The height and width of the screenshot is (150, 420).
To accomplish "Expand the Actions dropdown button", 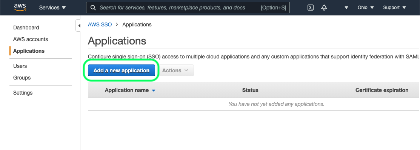I will tap(177, 70).
